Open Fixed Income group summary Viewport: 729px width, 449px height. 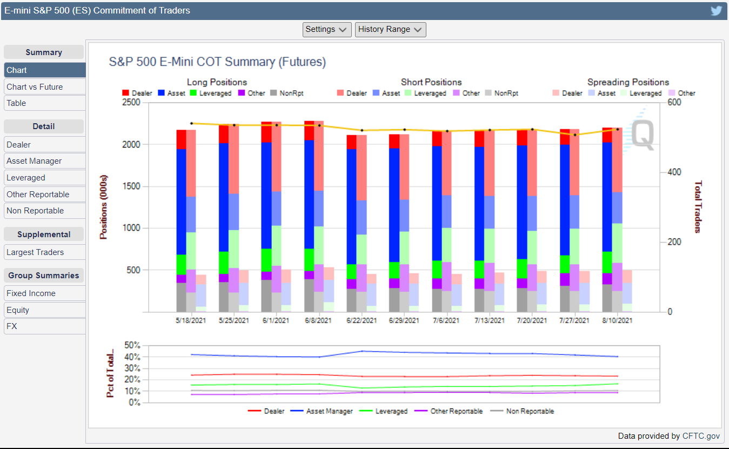(x=44, y=293)
